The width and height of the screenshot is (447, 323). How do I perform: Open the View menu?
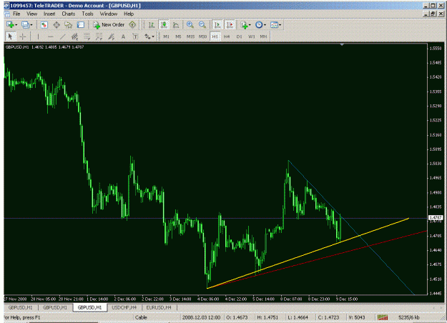32,14
